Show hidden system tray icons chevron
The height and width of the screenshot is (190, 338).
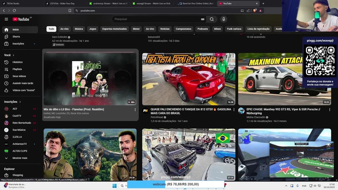(286, 186)
